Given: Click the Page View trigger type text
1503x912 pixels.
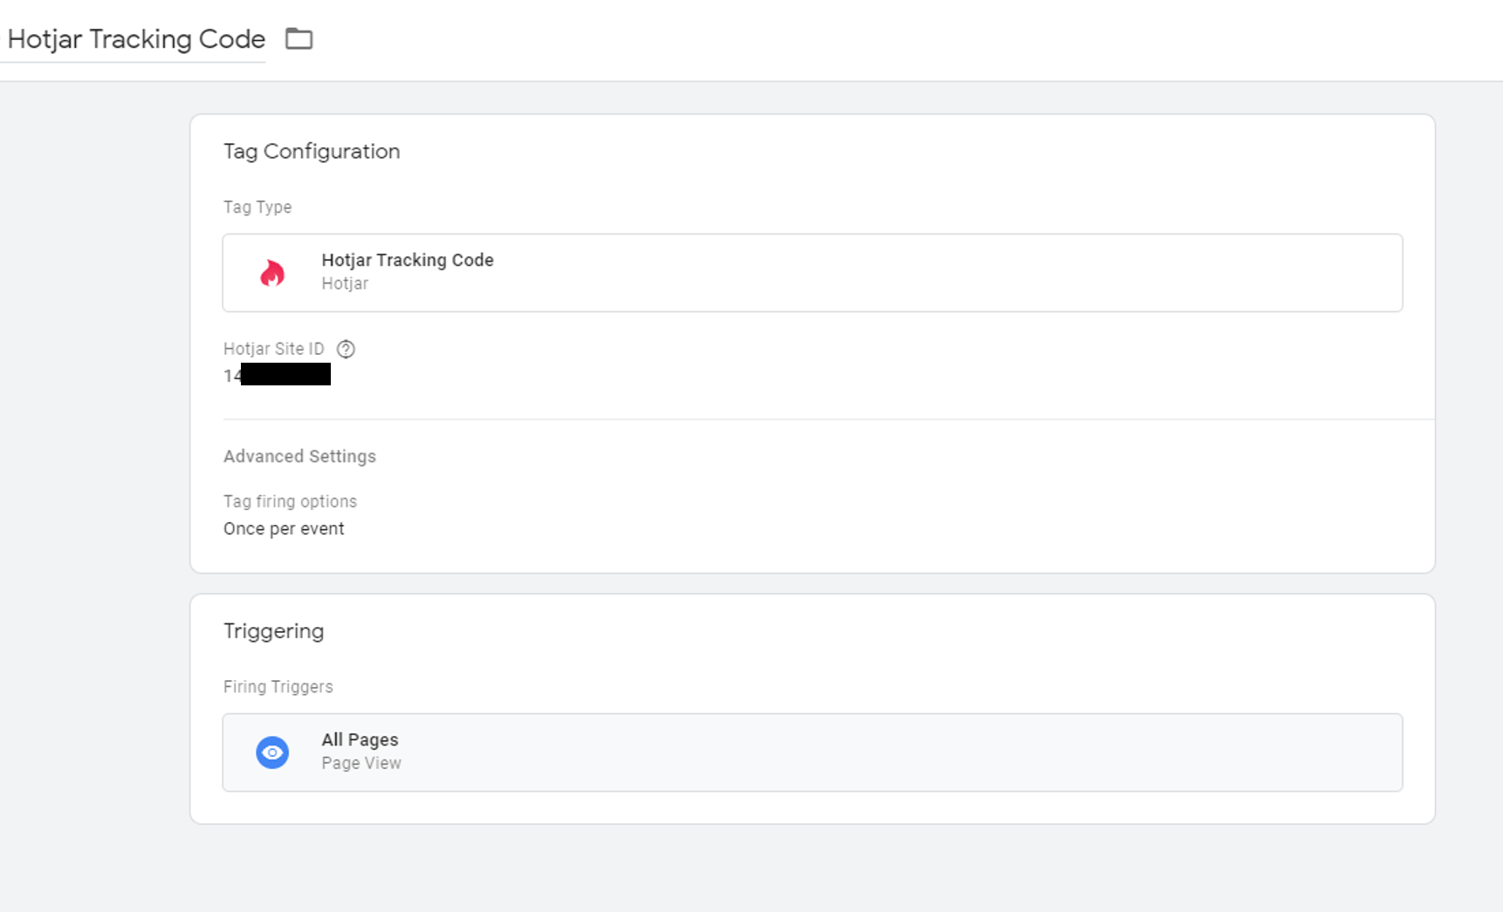Looking at the screenshot, I should [x=361, y=763].
